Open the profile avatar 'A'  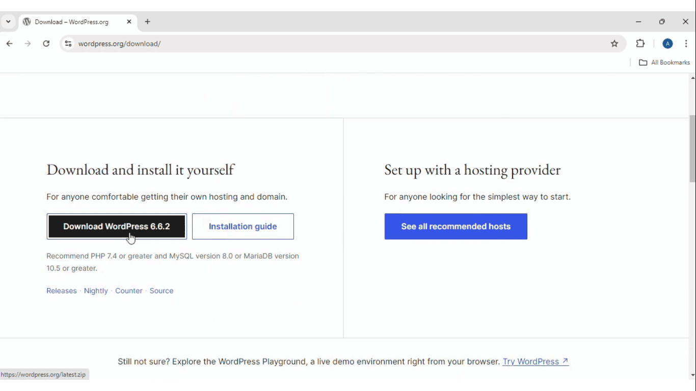(667, 44)
